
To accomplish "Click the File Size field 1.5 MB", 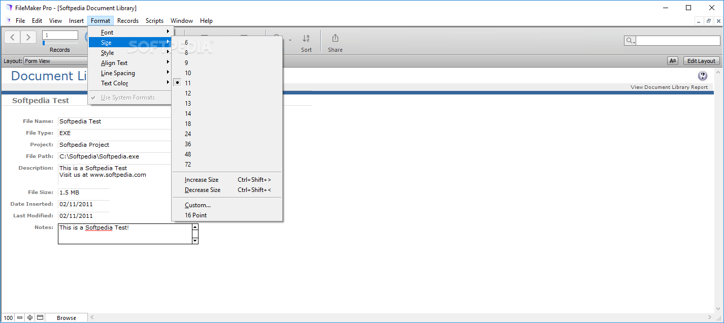I will tap(84, 193).
